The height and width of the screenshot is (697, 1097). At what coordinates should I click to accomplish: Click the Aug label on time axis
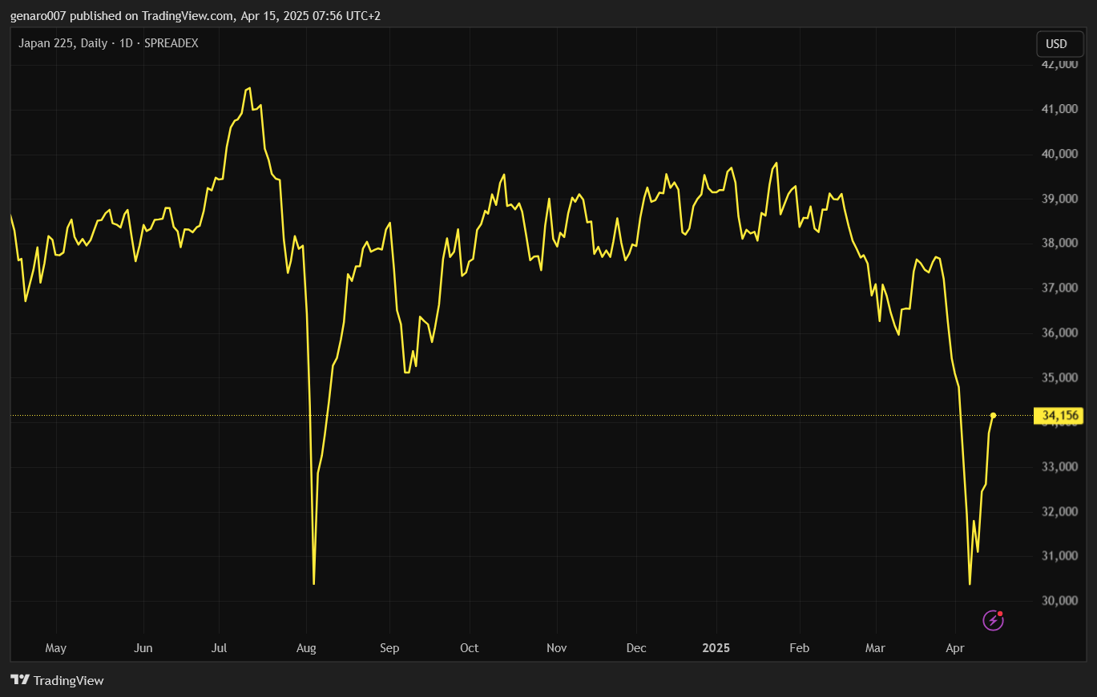click(x=306, y=647)
